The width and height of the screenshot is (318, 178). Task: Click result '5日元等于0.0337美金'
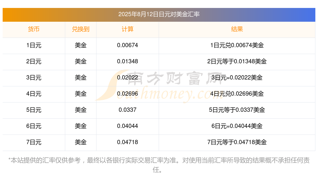tap(237, 110)
